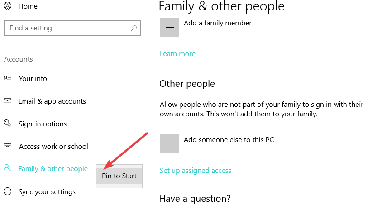
Task: Click the Your info person icon
Action: (x=7, y=78)
